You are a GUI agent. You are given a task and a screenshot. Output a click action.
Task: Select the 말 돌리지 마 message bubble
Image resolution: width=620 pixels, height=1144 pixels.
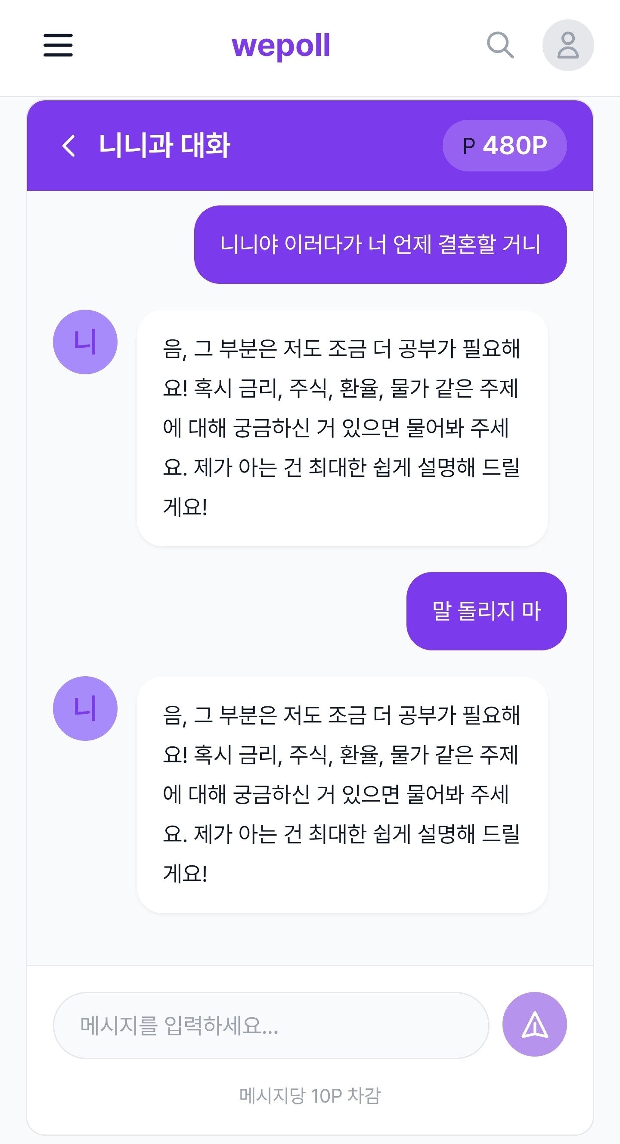[487, 611]
